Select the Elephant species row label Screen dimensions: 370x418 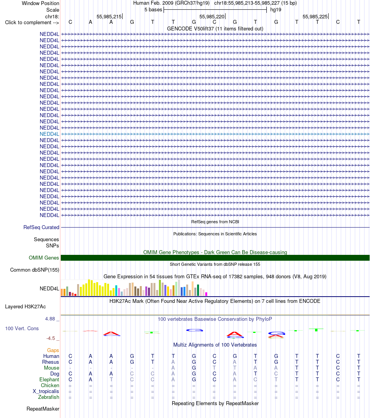[x=49, y=380]
